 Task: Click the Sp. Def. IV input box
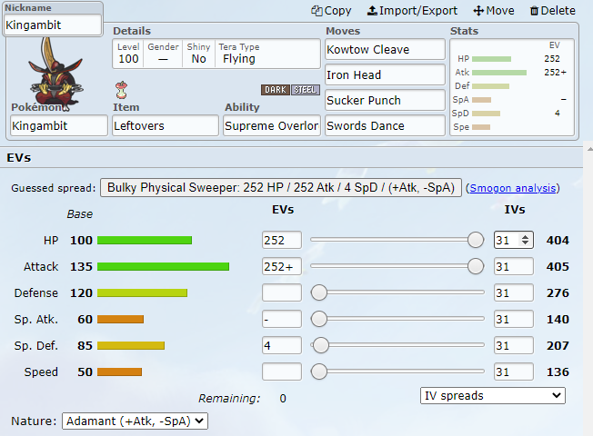pos(514,345)
